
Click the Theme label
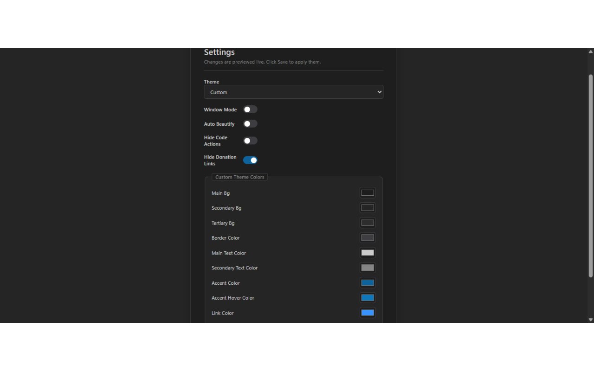point(212,82)
